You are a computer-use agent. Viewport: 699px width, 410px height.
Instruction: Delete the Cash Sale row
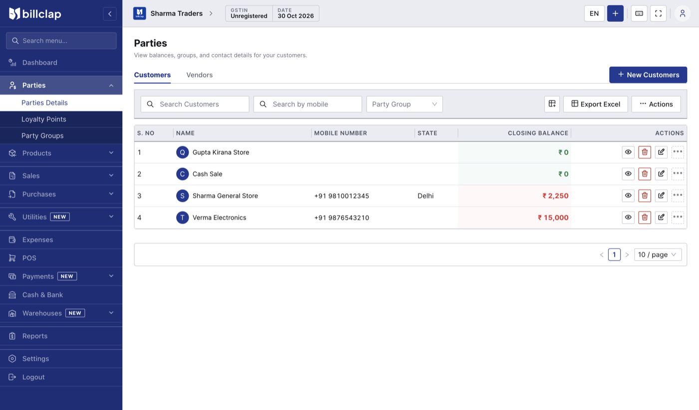coord(645,174)
